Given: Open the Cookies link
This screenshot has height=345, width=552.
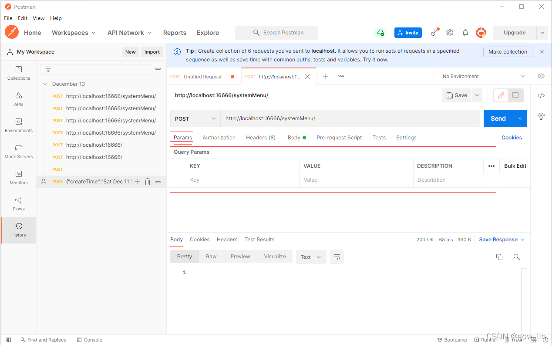Looking at the screenshot, I should (512, 137).
